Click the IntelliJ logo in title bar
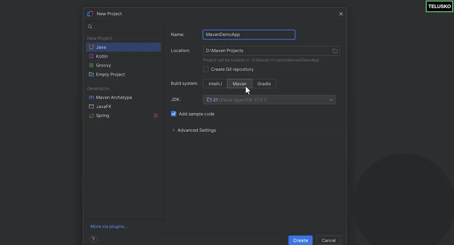The width and height of the screenshot is (454, 245). pos(90,14)
